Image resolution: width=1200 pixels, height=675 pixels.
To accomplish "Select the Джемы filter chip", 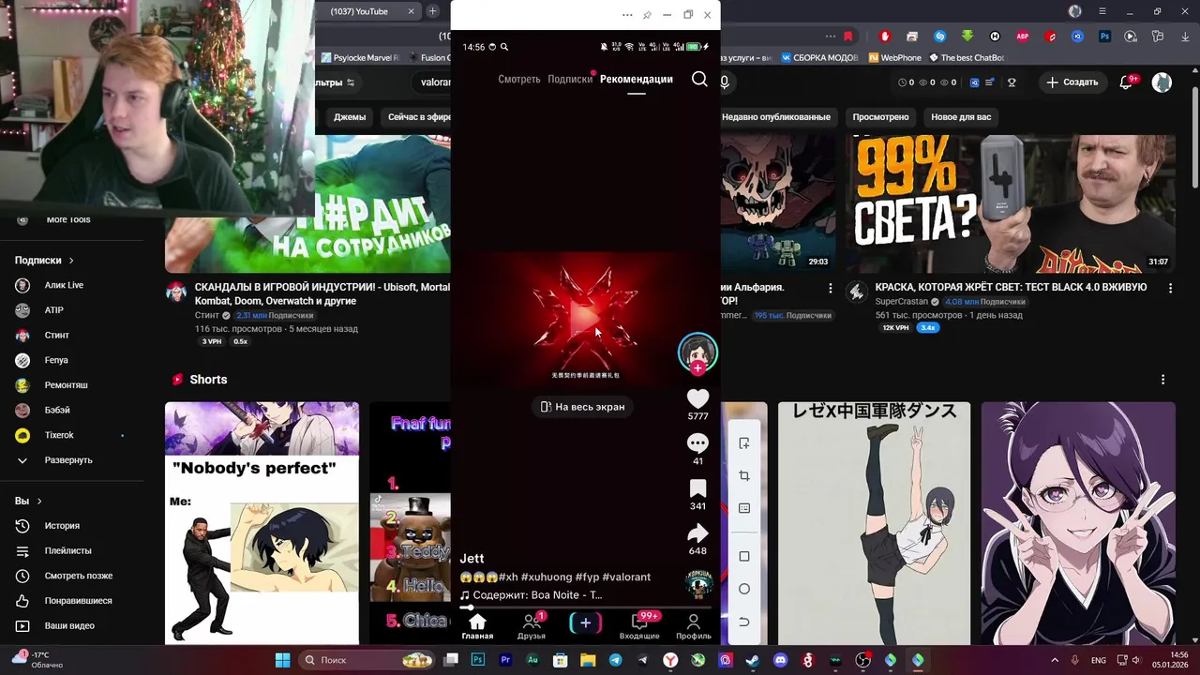I will pos(350,117).
